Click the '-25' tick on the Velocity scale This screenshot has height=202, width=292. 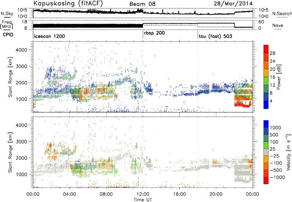[276, 156]
